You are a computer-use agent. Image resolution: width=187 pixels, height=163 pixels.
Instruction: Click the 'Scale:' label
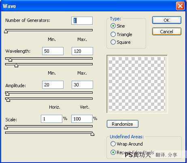(11, 120)
